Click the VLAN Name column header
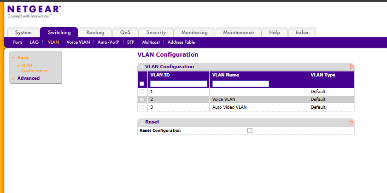The image size is (387, 193). point(258,75)
